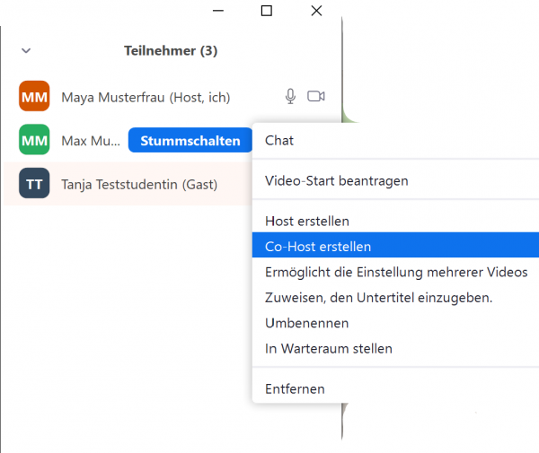Click Co-Host erstellen menu option
The width and height of the screenshot is (539, 453).
point(318,247)
